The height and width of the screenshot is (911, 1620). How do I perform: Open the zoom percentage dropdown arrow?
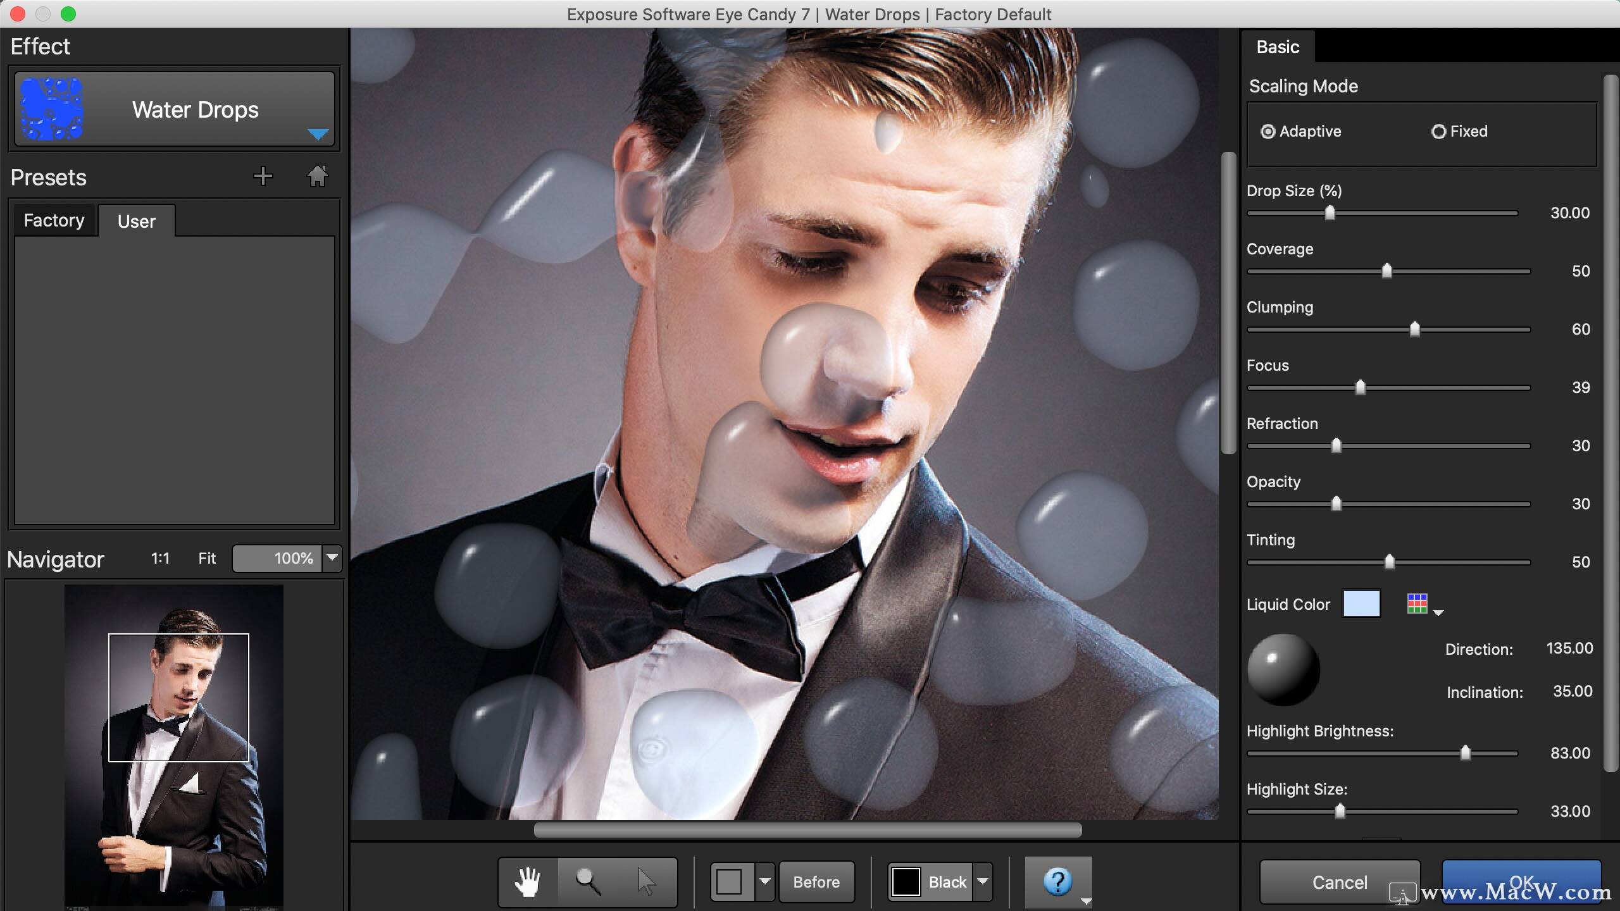coord(332,558)
